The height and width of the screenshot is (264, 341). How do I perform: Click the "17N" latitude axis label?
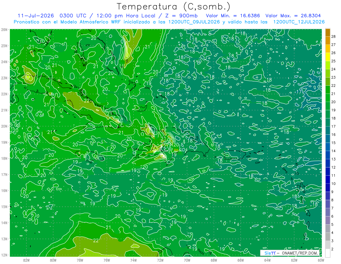point(4,174)
